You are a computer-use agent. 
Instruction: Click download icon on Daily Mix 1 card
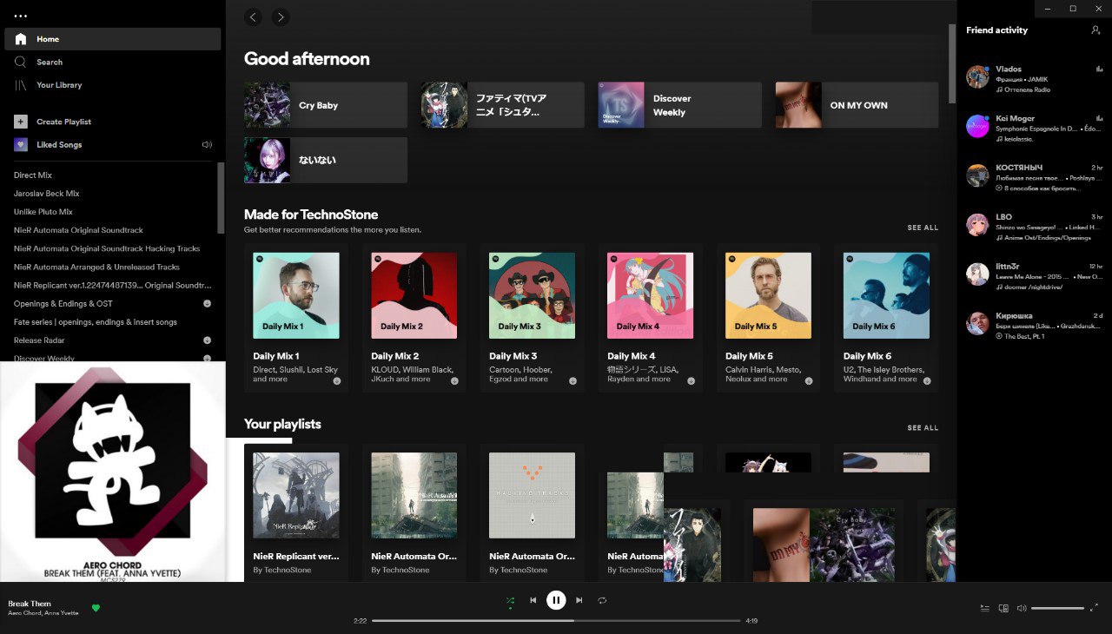coord(336,380)
